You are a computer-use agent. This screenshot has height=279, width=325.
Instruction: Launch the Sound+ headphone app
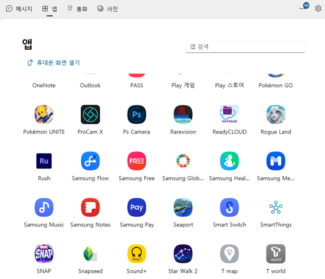click(x=136, y=254)
